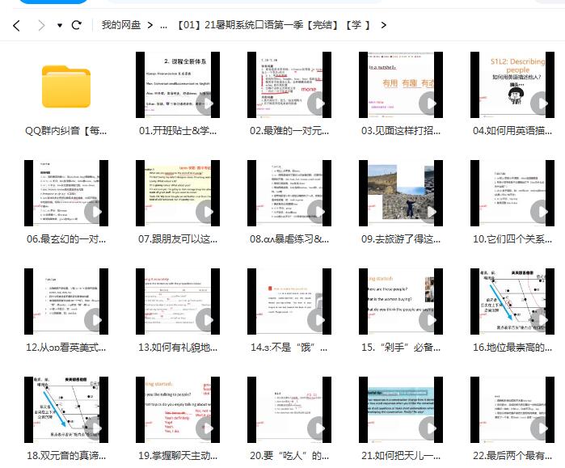The width and height of the screenshot is (565, 468).
Task: Click the back navigation arrow
Action: pos(16,25)
